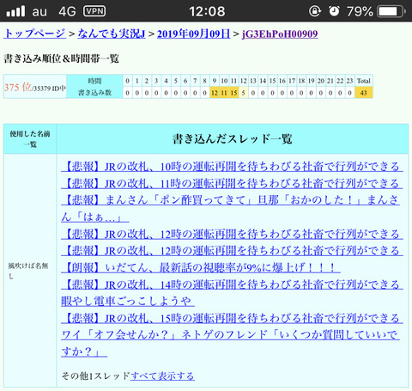Click the 使用した名前一覧 column header
Image resolution: width=412 pixels, height=391 pixels.
(x=30, y=139)
